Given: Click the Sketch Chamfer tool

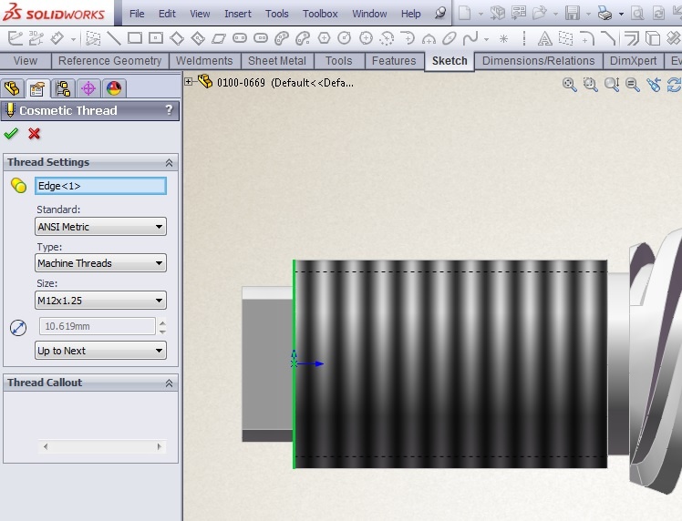Looking at the screenshot, I should coord(608,38).
